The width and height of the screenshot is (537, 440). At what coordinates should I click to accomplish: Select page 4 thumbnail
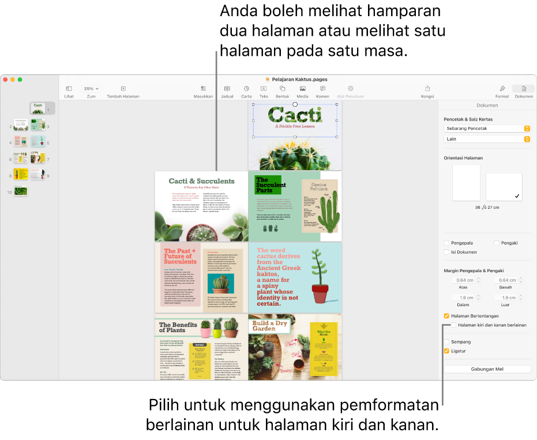tap(21, 141)
